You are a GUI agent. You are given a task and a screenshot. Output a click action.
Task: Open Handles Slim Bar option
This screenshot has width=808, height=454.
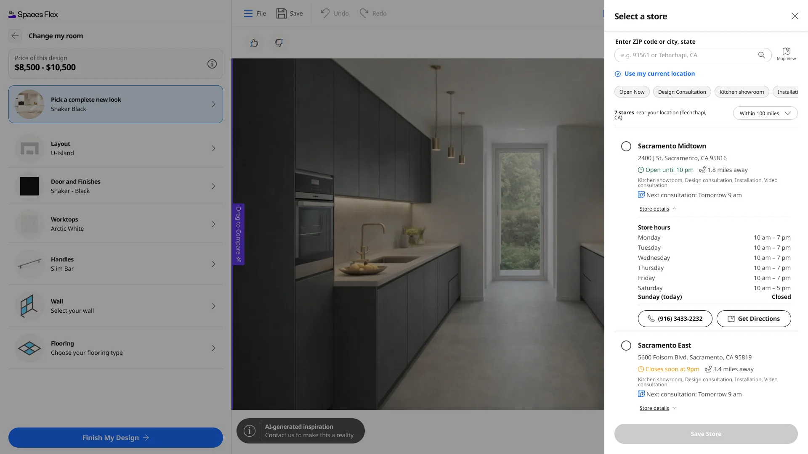[x=116, y=264]
